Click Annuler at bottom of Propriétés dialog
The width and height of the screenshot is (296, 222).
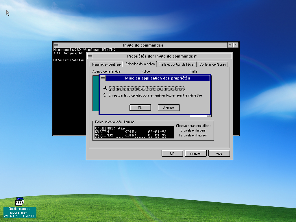195,153
